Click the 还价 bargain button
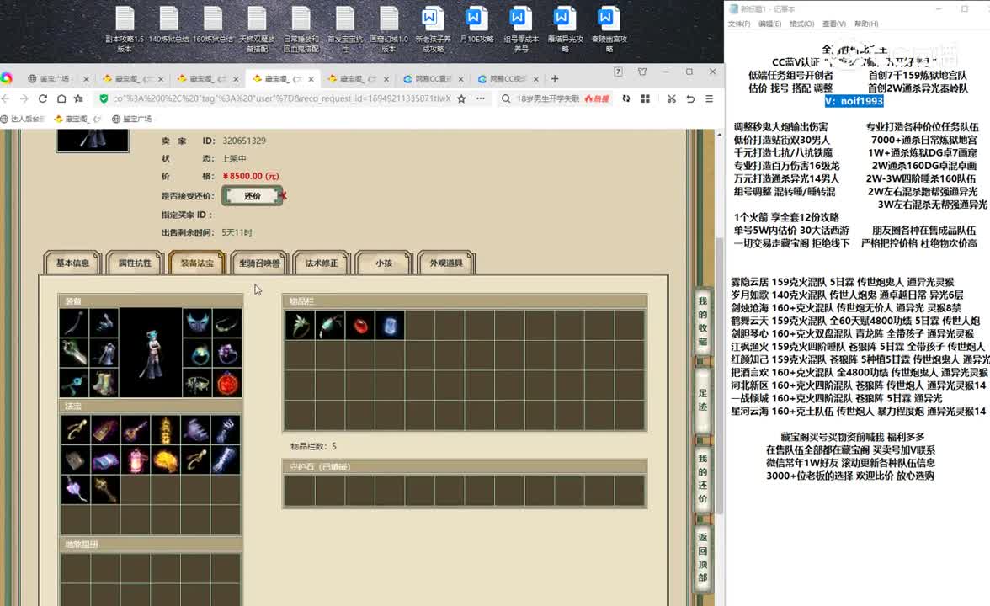This screenshot has width=990, height=606. pos(253,195)
